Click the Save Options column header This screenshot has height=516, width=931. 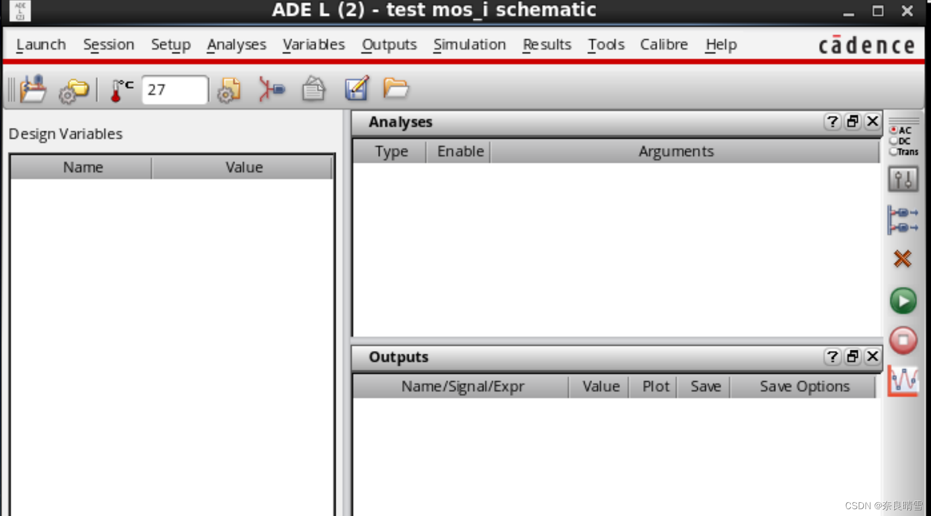804,386
